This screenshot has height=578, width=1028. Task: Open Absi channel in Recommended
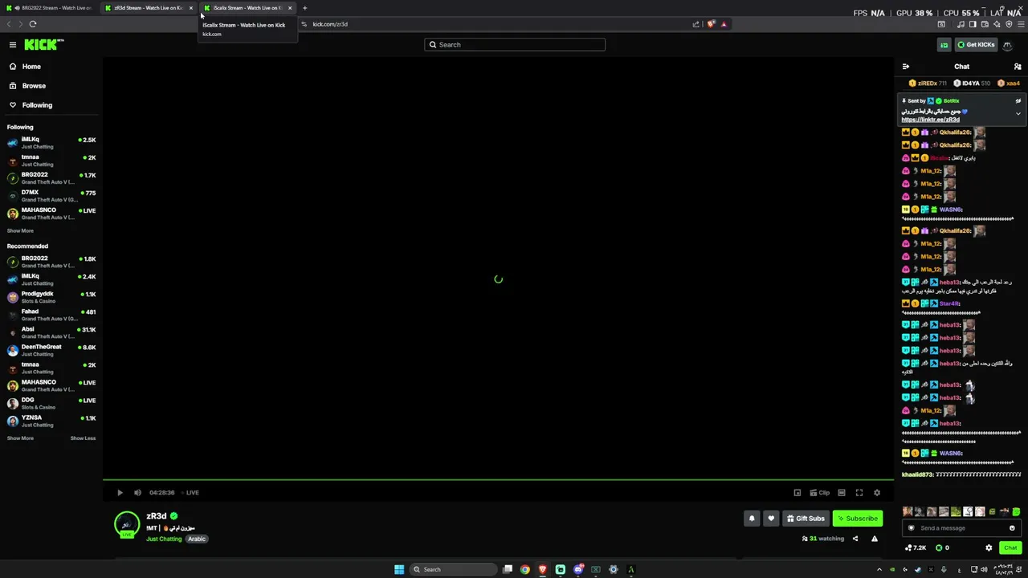[x=51, y=332]
